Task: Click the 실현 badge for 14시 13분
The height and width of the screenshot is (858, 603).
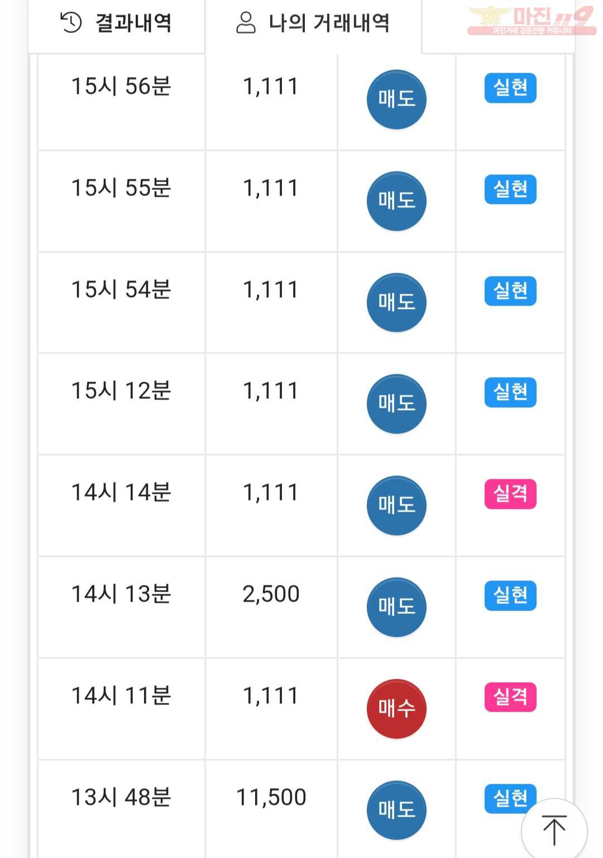Action: pos(510,595)
